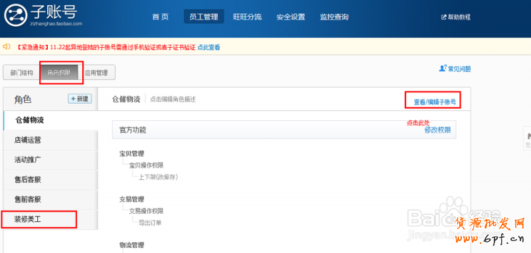Click the 查看/编辑子账号 link
Image resolution: width=531 pixels, height=253 pixels.
click(x=435, y=102)
